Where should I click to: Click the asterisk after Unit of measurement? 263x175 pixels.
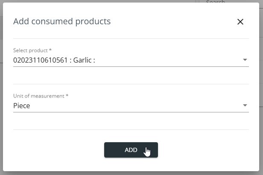pos(67,95)
